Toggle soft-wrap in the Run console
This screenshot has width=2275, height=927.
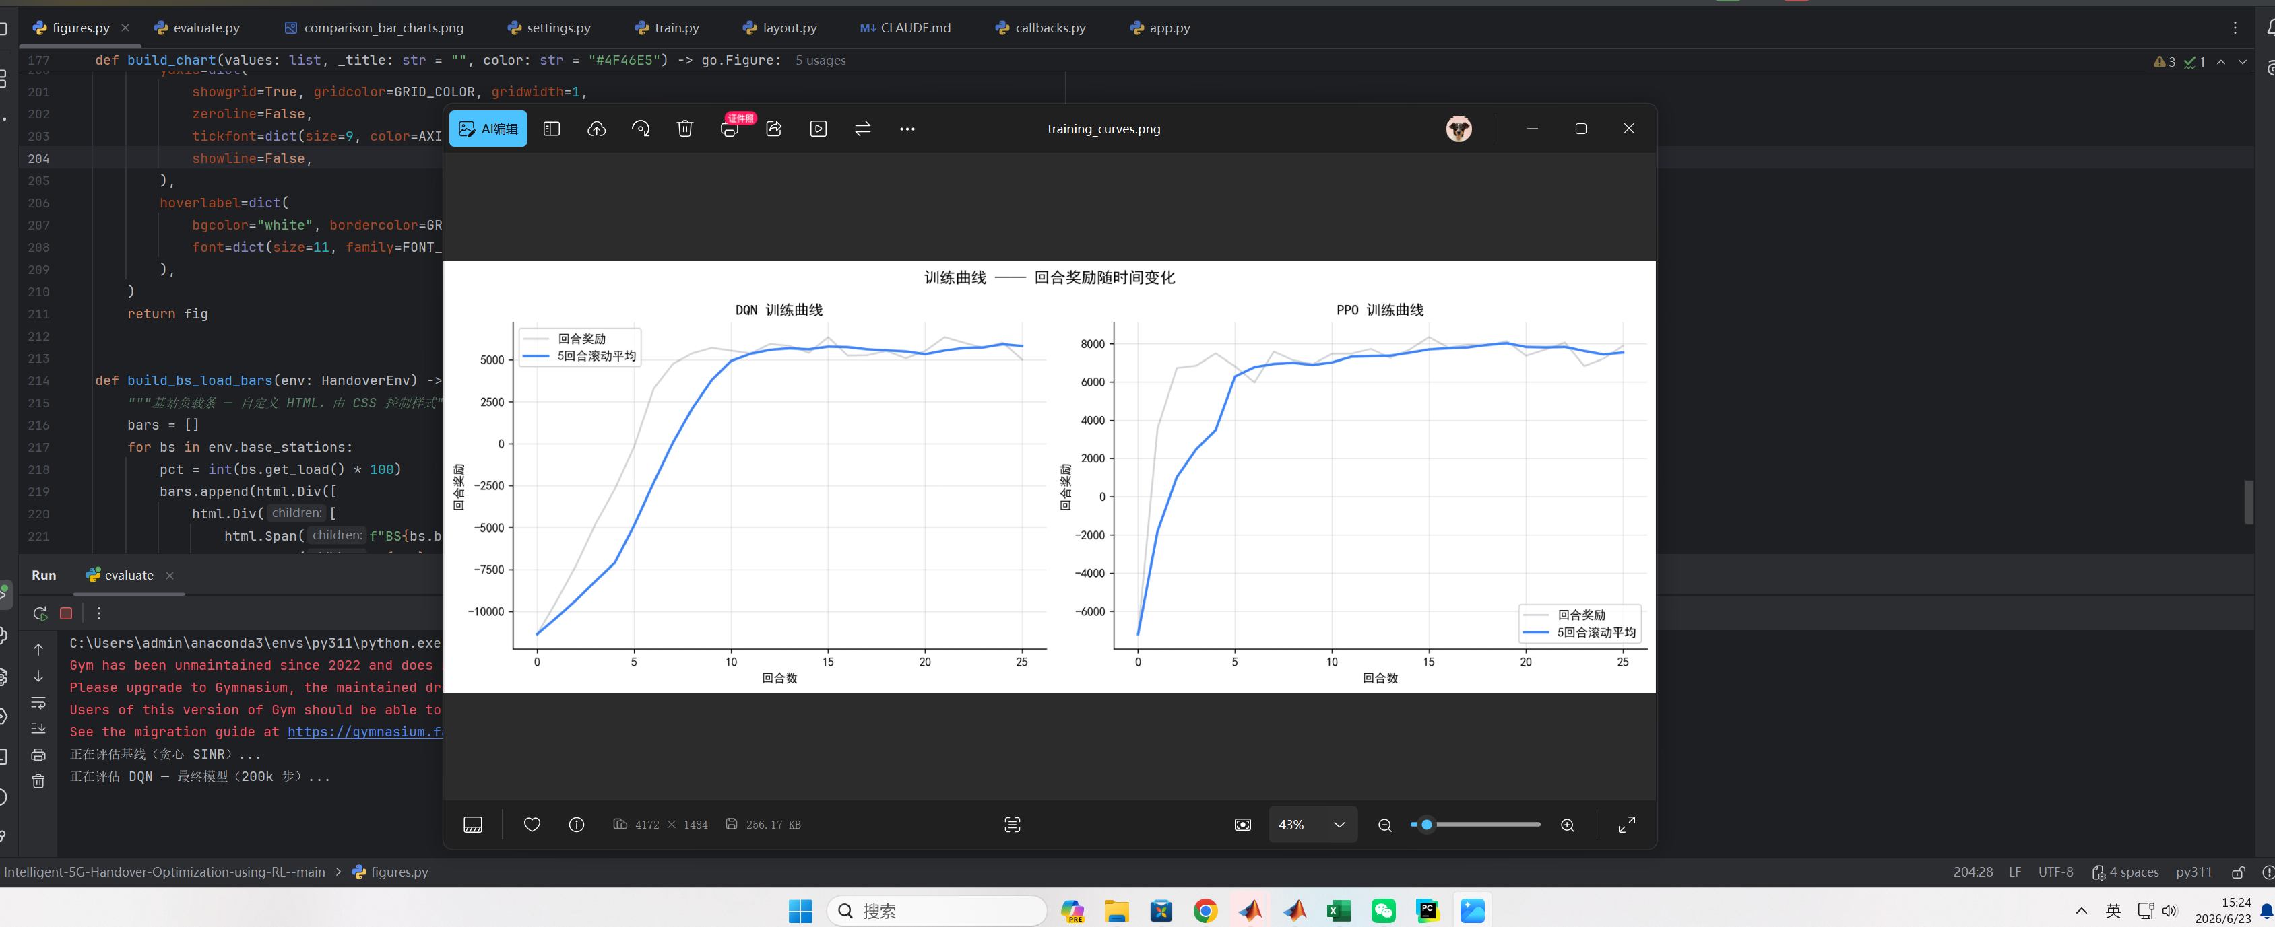point(38,703)
